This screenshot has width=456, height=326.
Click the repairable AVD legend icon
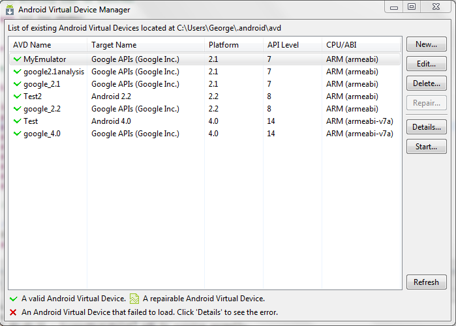pos(134,299)
